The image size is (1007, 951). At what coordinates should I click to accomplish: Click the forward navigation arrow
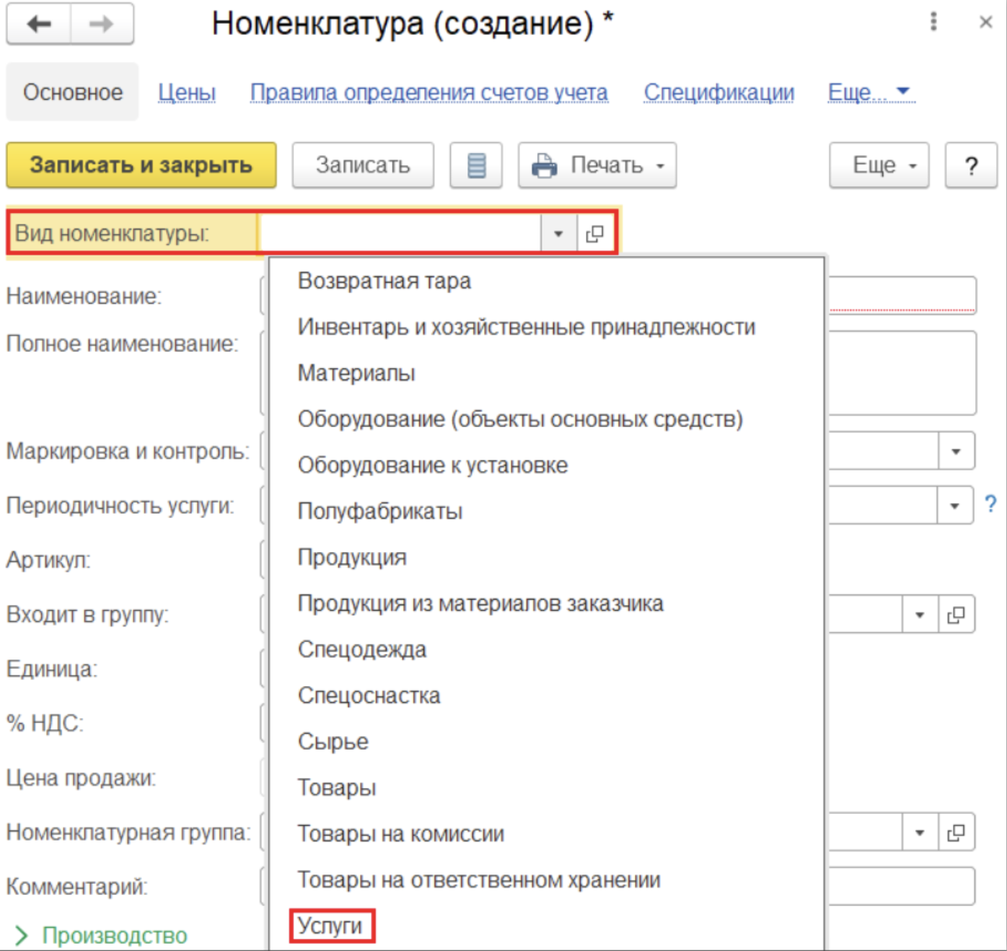101,24
